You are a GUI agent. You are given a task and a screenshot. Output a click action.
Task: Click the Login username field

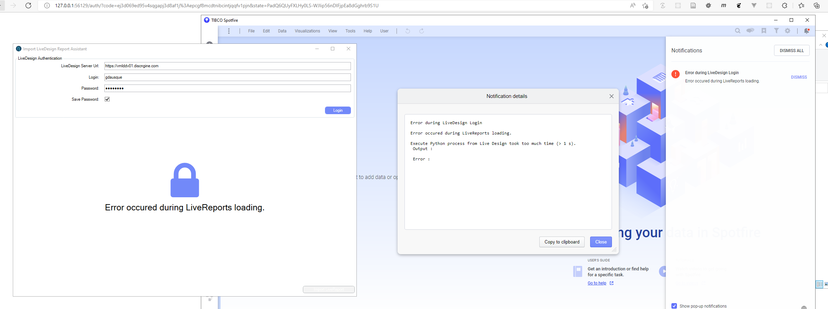pos(227,77)
